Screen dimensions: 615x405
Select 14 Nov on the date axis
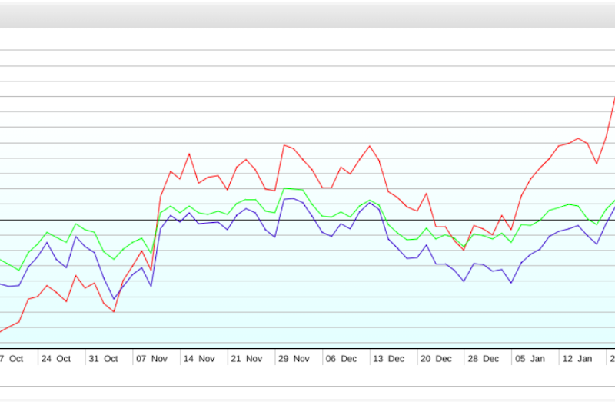pos(198,359)
